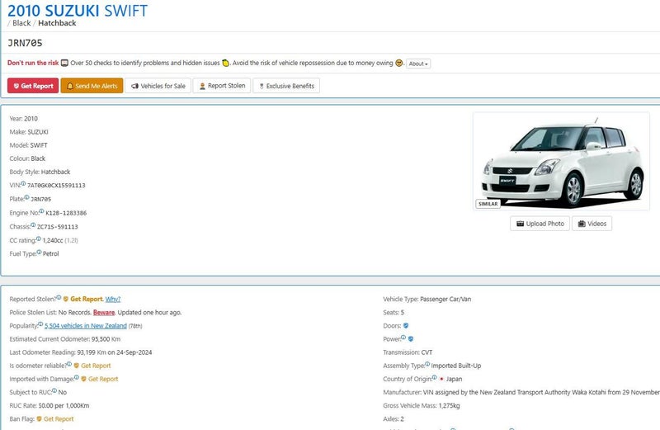
Task: Click the Subject to RUC info icon
Action: [x=54, y=391]
